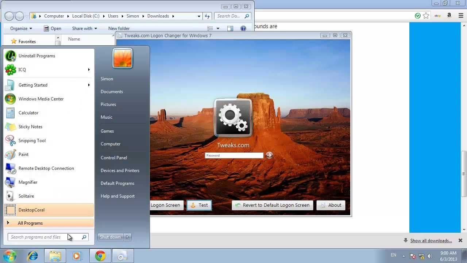Select Snipping Tool in the Start menu
This screenshot has height=263, width=467.
tap(32, 141)
